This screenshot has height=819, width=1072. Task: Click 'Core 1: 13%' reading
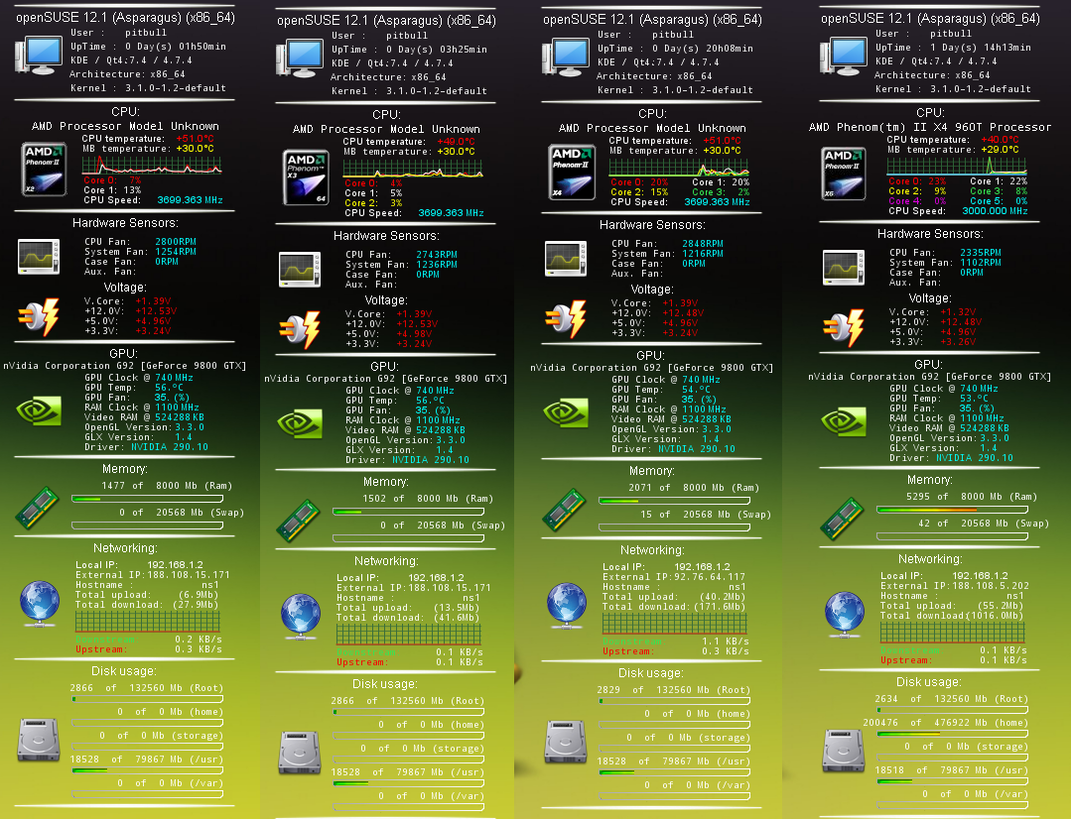pos(112,190)
